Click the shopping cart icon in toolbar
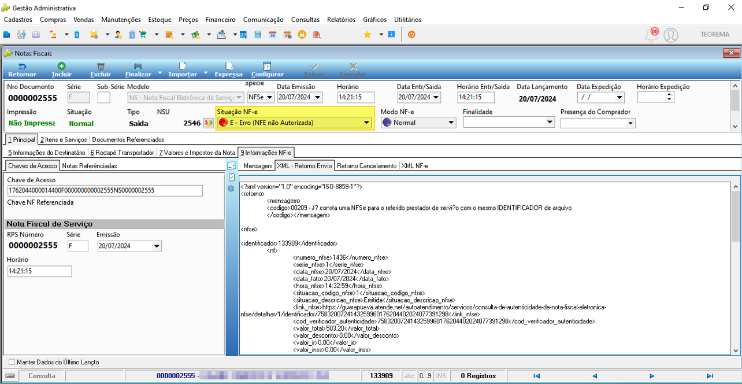Screen dimensions: 742x384 pyautogui.click(x=144, y=35)
